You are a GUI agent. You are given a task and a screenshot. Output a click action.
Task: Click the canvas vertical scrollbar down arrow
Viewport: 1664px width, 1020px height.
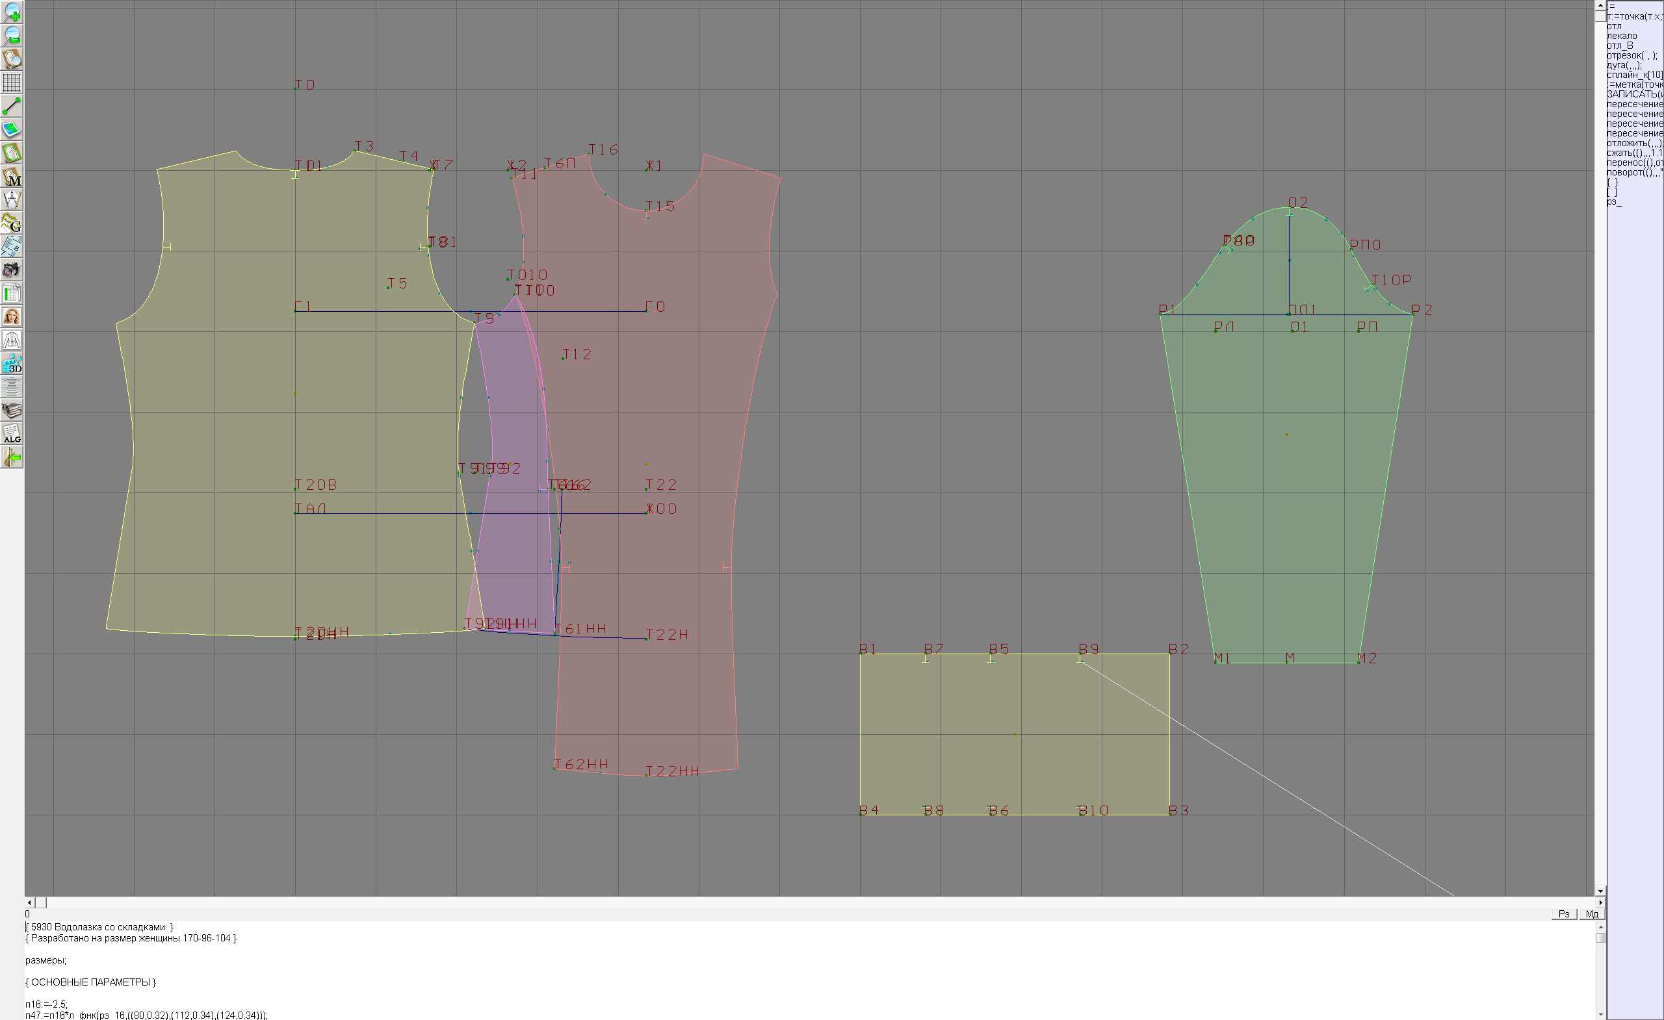click(x=1600, y=892)
